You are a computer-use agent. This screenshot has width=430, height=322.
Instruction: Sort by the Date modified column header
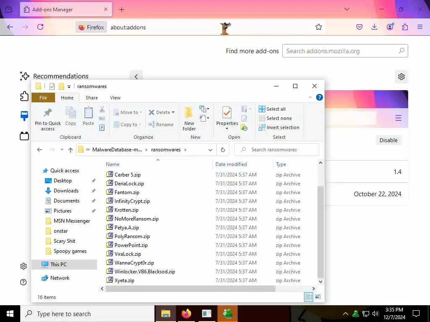click(231, 164)
